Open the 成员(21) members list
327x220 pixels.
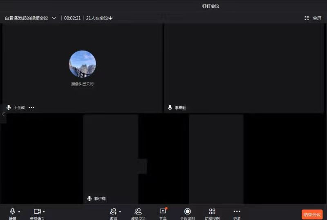[x=138, y=211]
